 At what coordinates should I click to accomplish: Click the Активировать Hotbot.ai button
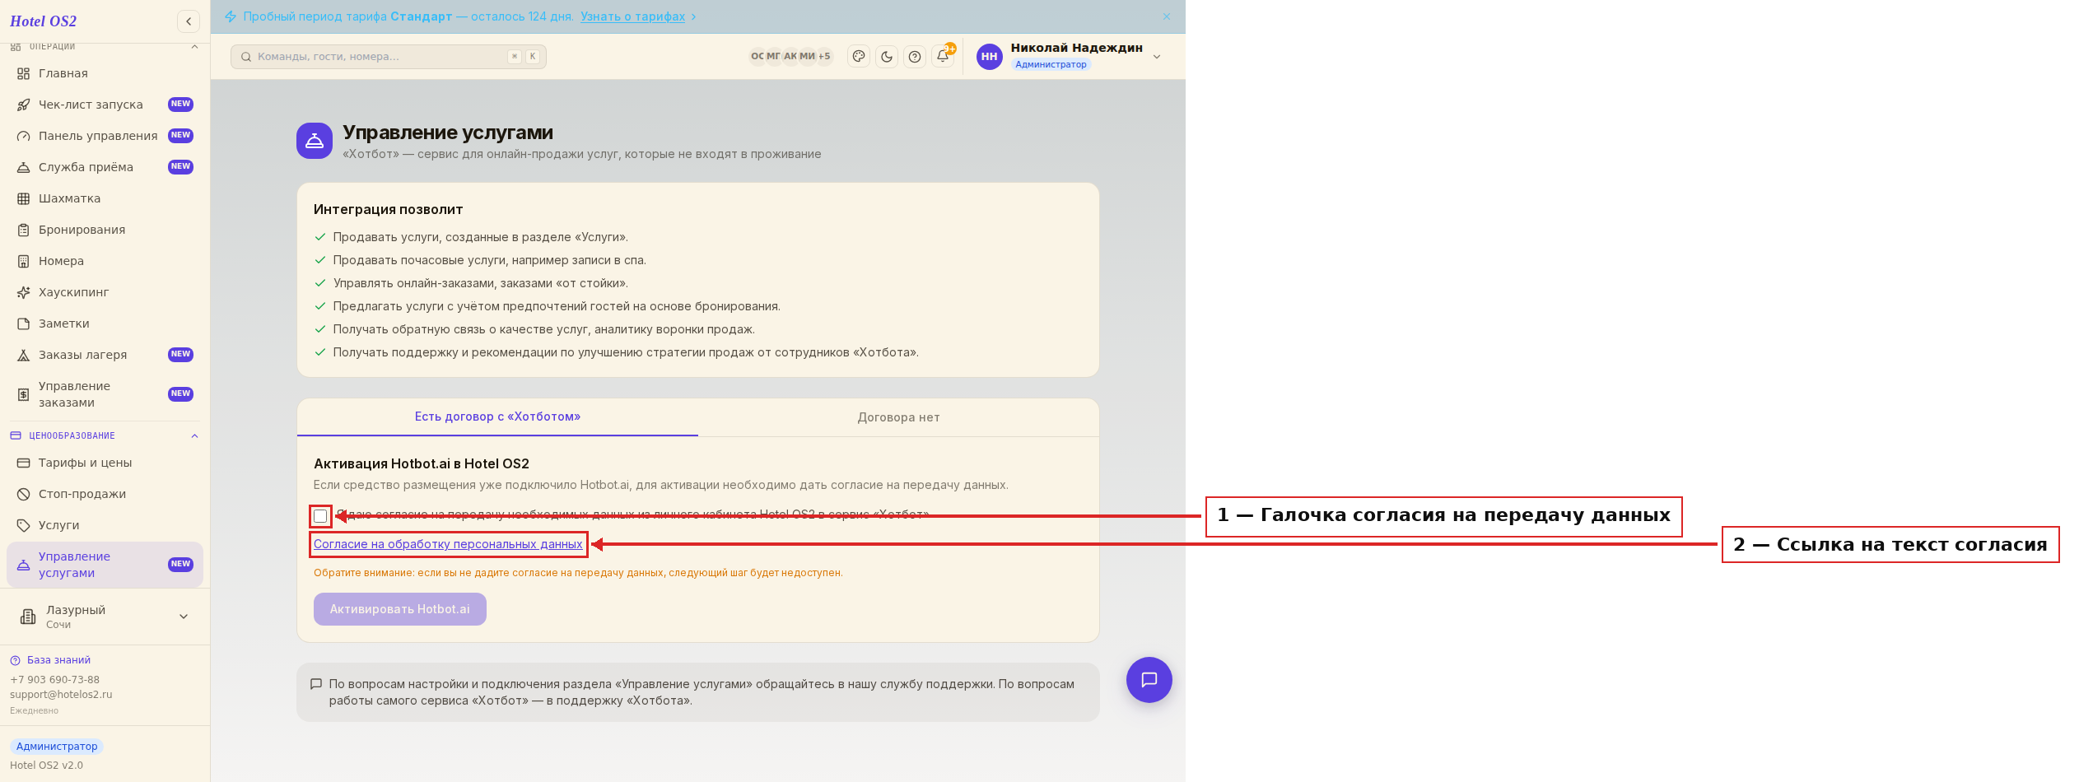point(400,609)
